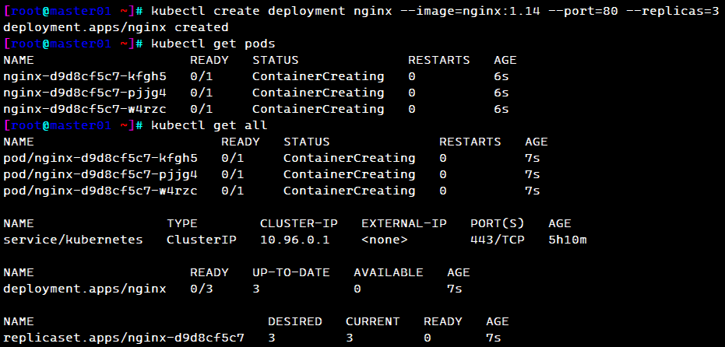Click the "kubectl get pods" command
The height and width of the screenshot is (347, 725).
[213, 44]
